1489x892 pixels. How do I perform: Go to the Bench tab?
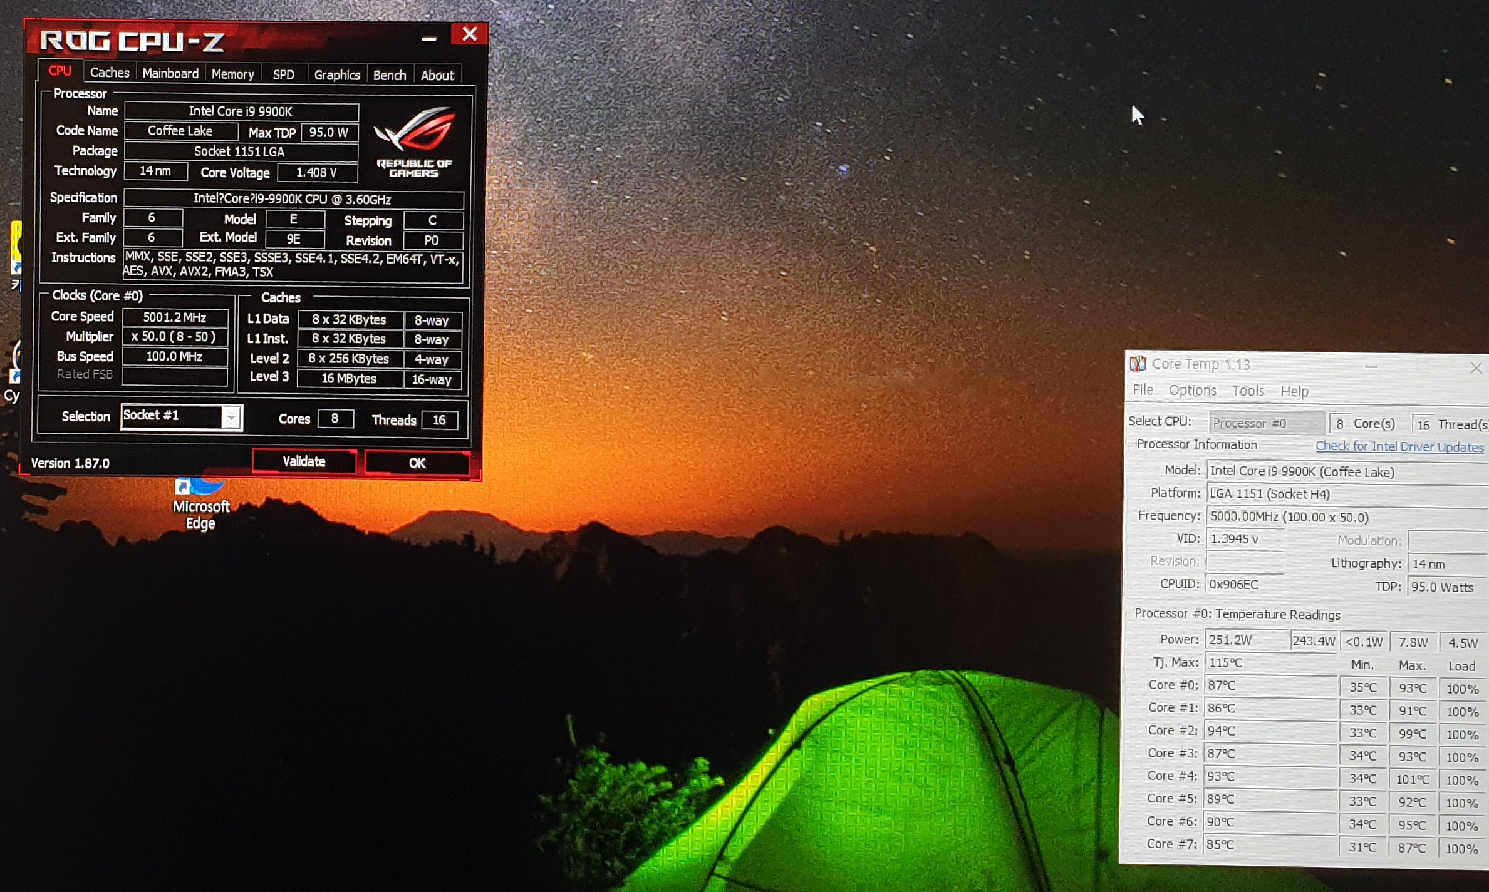[x=389, y=75]
